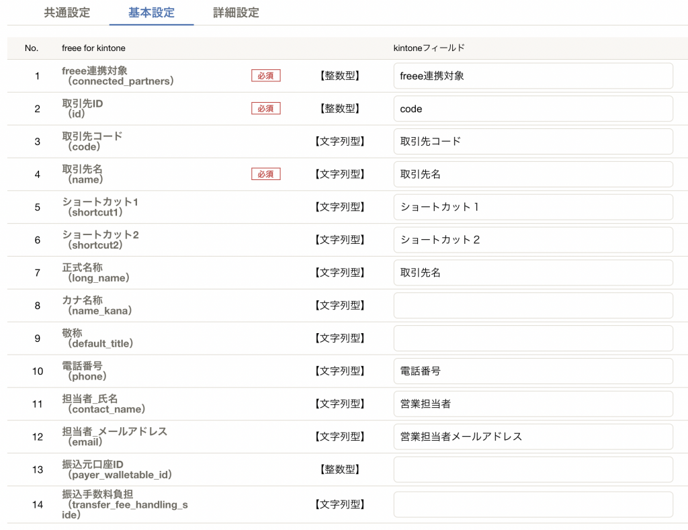Click the 必須 badge on freee連携対象 row
The width and height of the screenshot is (688, 530).
click(266, 76)
